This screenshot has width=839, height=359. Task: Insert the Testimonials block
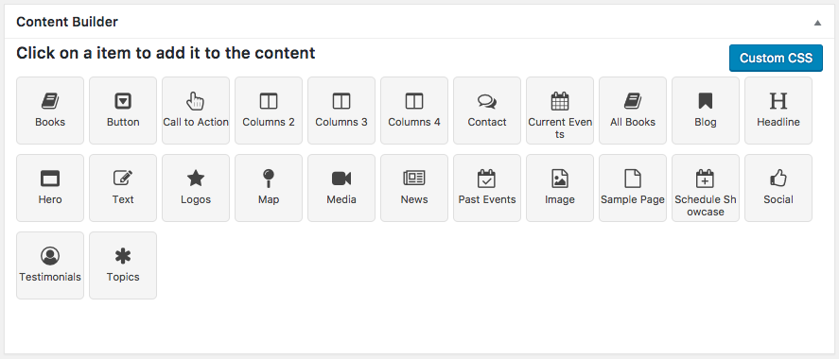click(50, 265)
